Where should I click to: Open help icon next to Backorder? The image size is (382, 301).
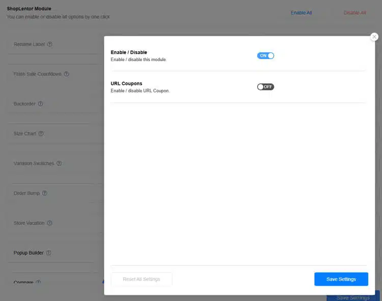coord(40,104)
